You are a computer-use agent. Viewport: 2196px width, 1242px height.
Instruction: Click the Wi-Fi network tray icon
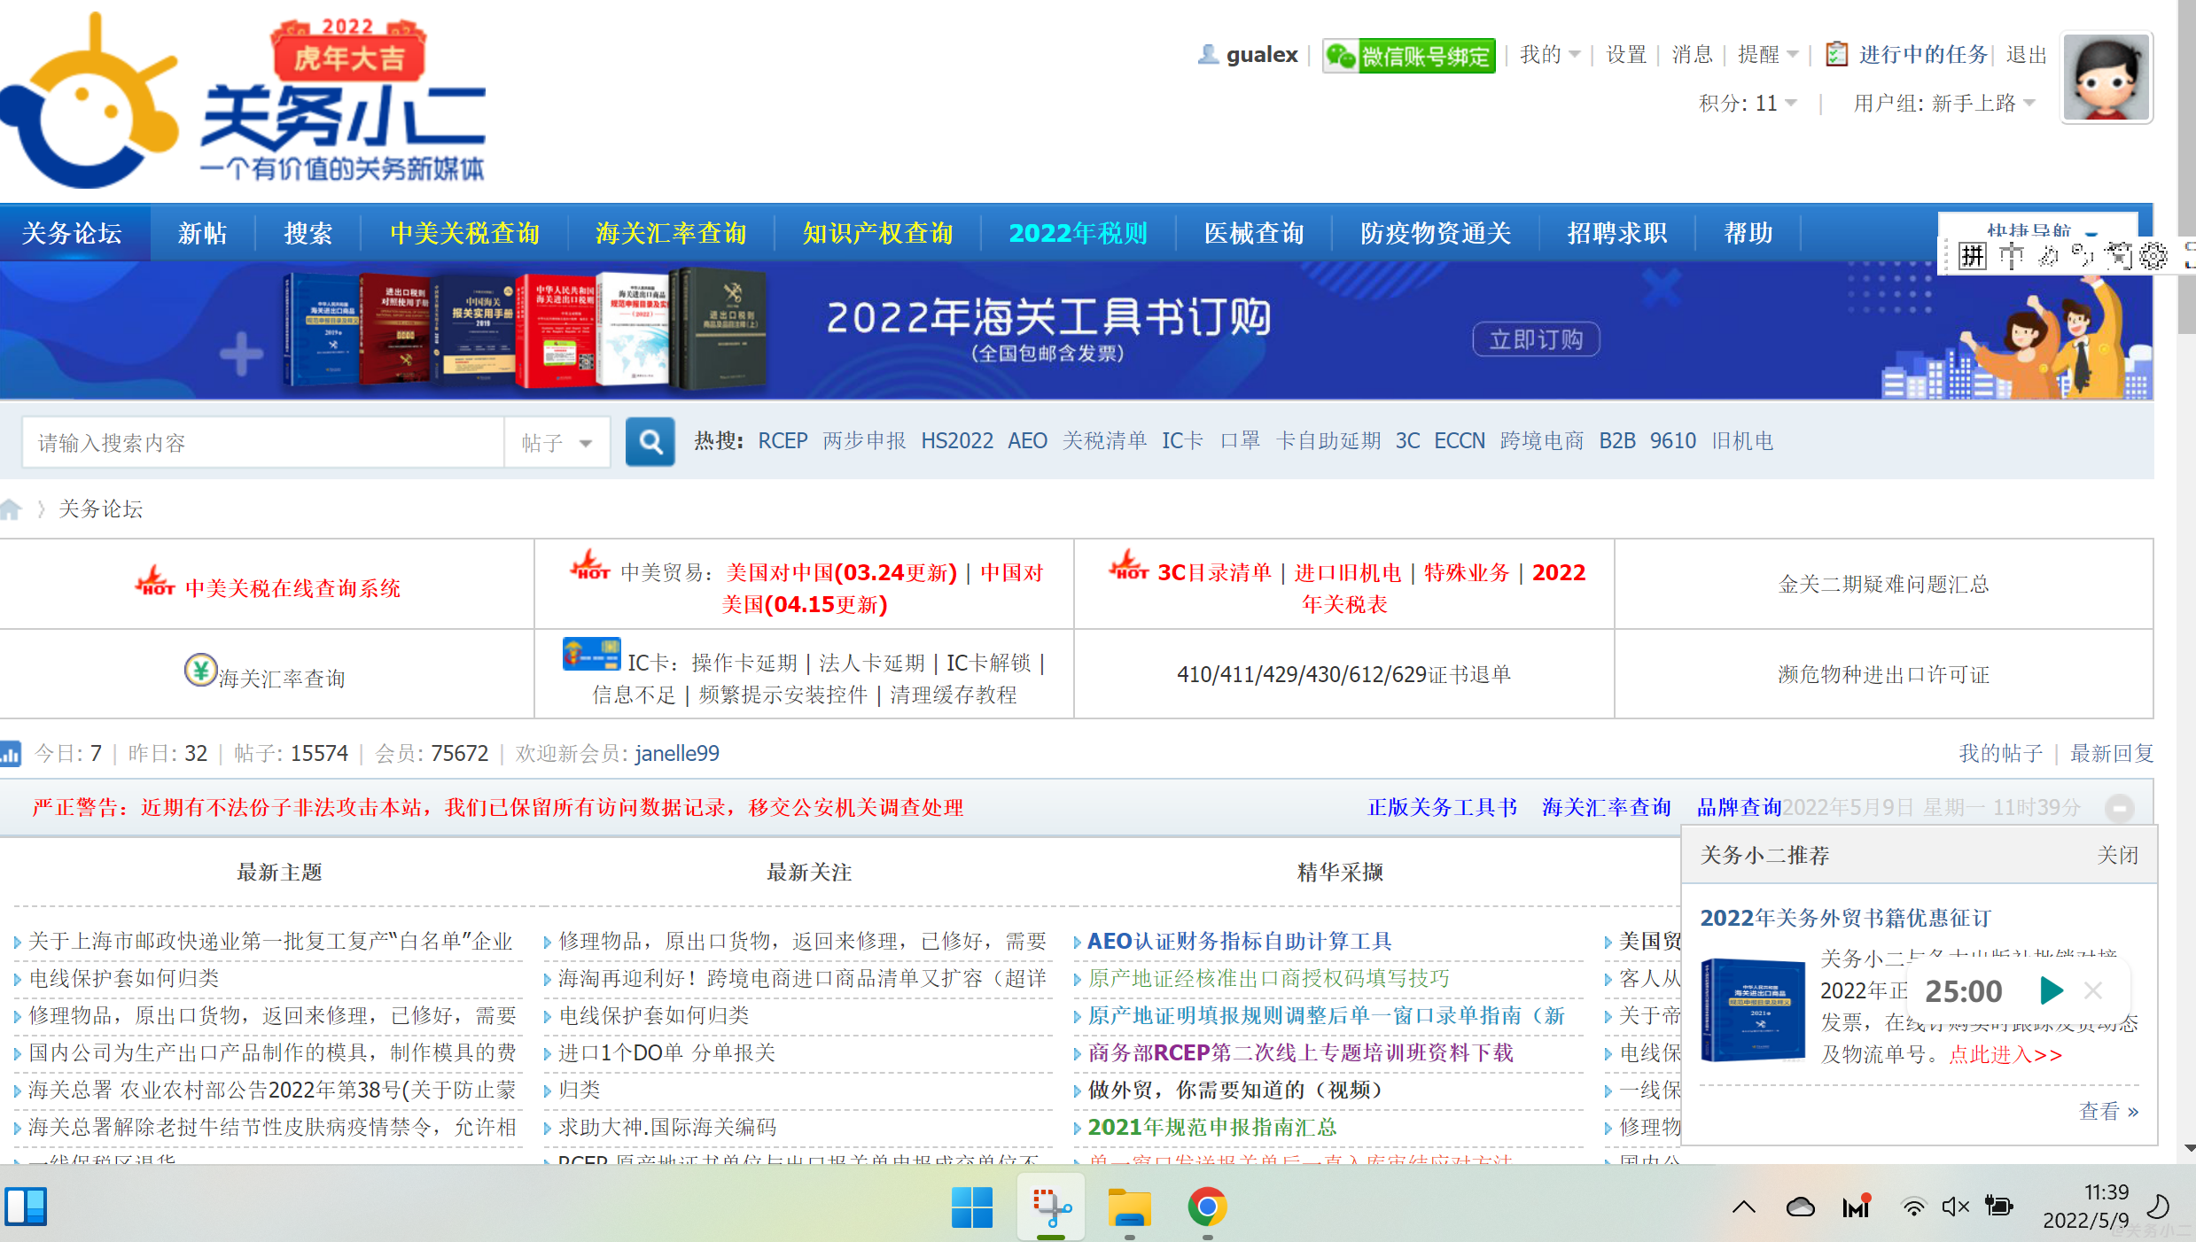tap(1913, 1207)
